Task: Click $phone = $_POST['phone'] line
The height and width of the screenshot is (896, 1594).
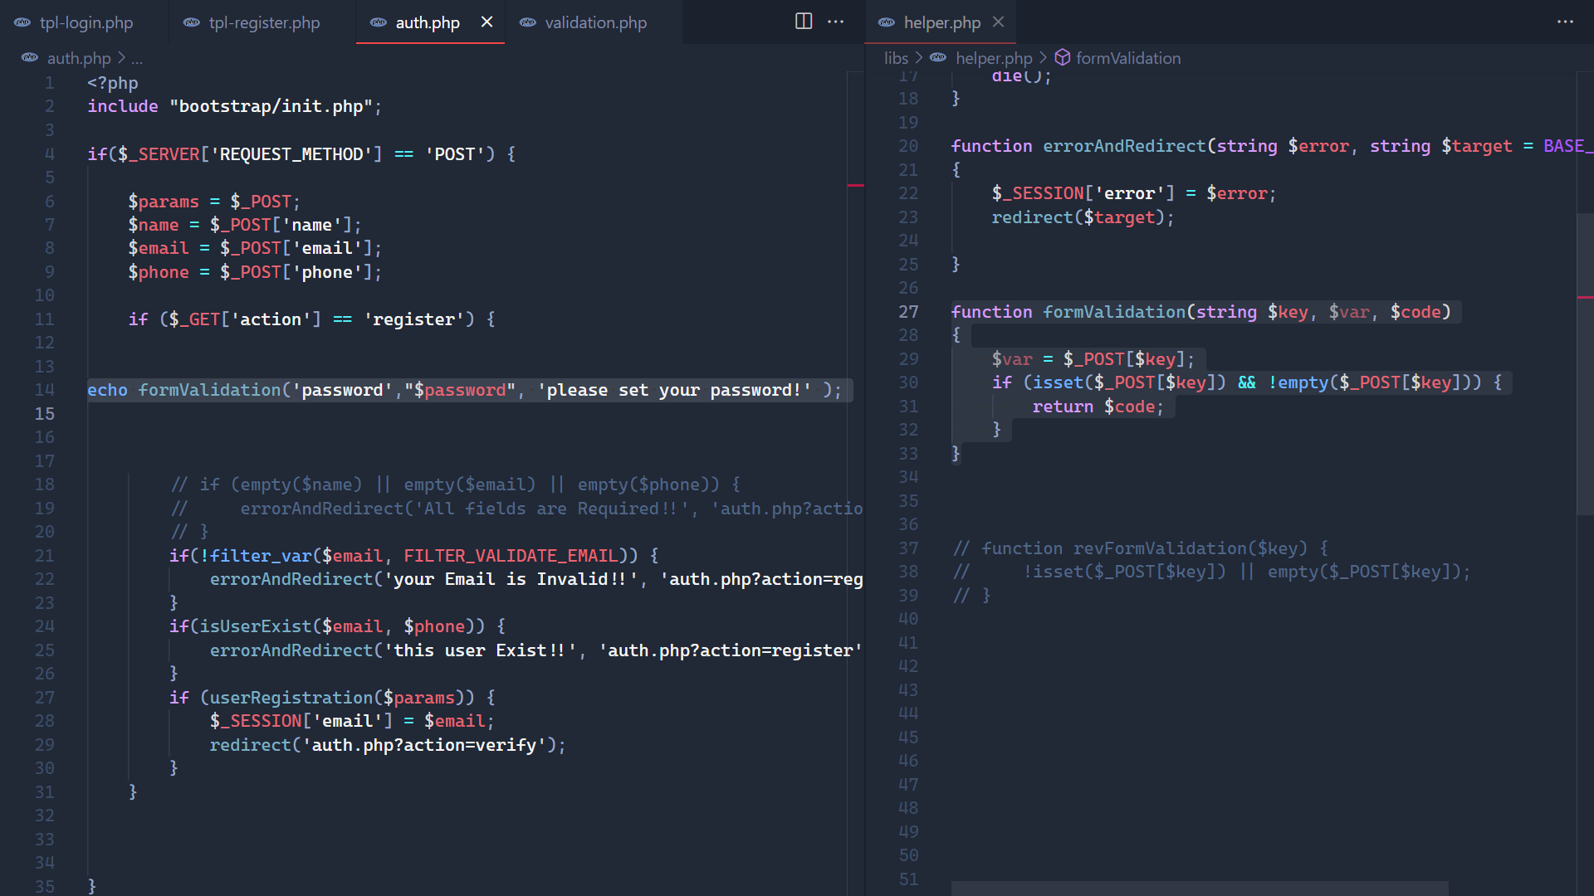Action: point(254,272)
